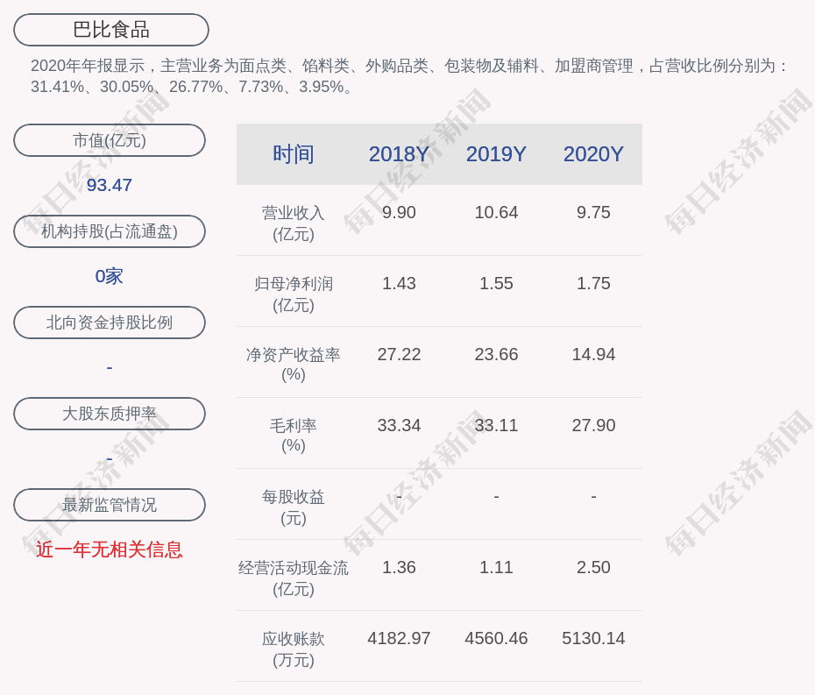The width and height of the screenshot is (815, 695).
Task: Select the 市值(亿元) label button
Action: [x=110, y=140]
